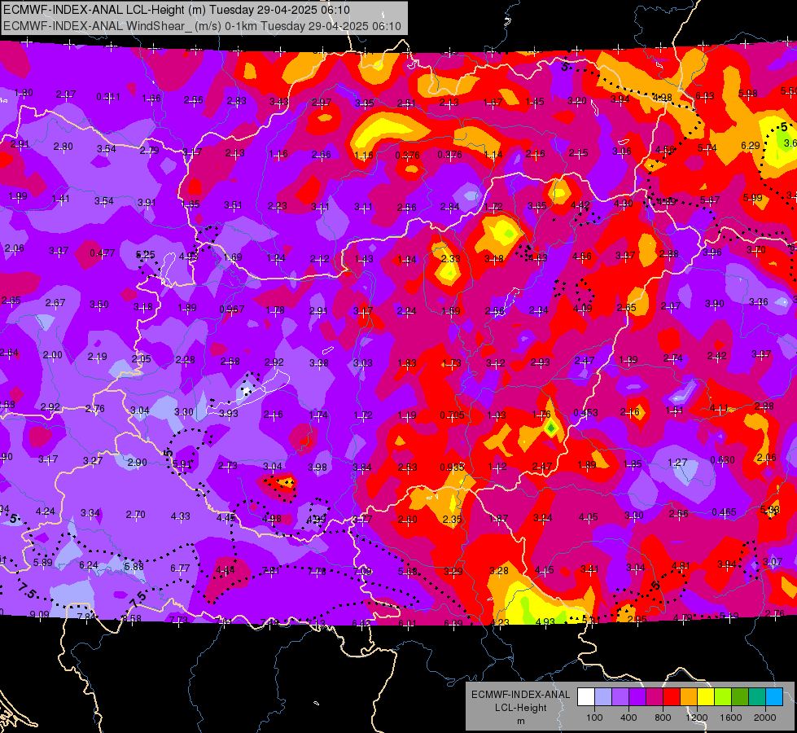This screenshot has height=733, width=797.
Task: Click the wind shear value "0.967"
Action: point(232,309)
